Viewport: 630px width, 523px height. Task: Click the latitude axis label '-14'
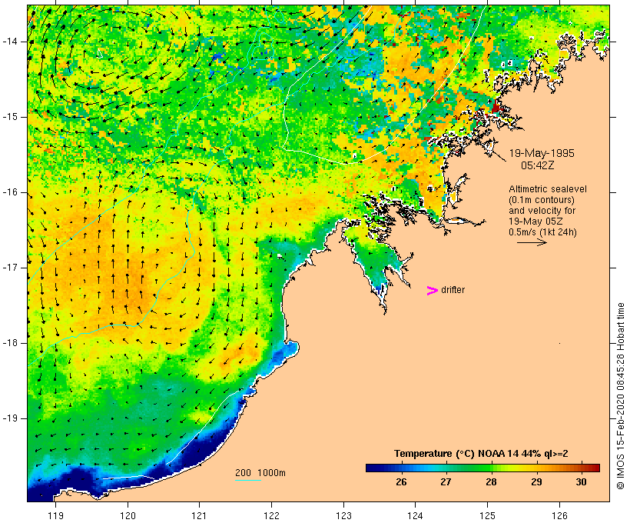point(10,42)
